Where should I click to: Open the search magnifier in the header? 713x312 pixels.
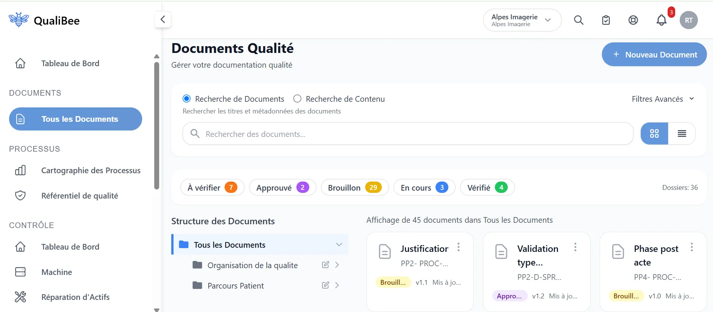coord(579,20)
